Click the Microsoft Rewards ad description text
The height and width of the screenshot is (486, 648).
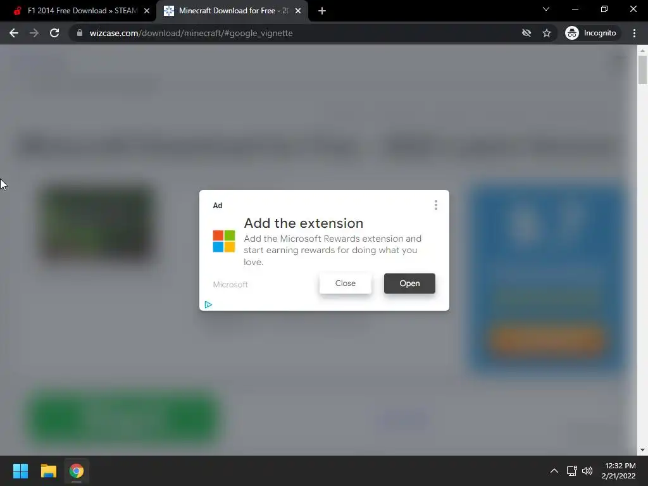coord(333,250)
